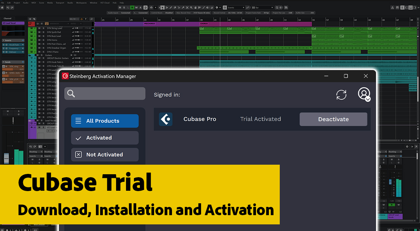The width and height of the screenshot is (420, 231).
Task: Open the VocalChain insert dropdown arrow
Action: click(23, 45)
